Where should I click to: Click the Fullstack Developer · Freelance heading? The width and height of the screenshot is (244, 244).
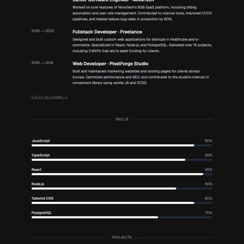point(107,32)
